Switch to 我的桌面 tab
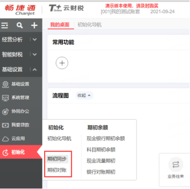This screenshot has height=189, width=190. coord(60,24)
